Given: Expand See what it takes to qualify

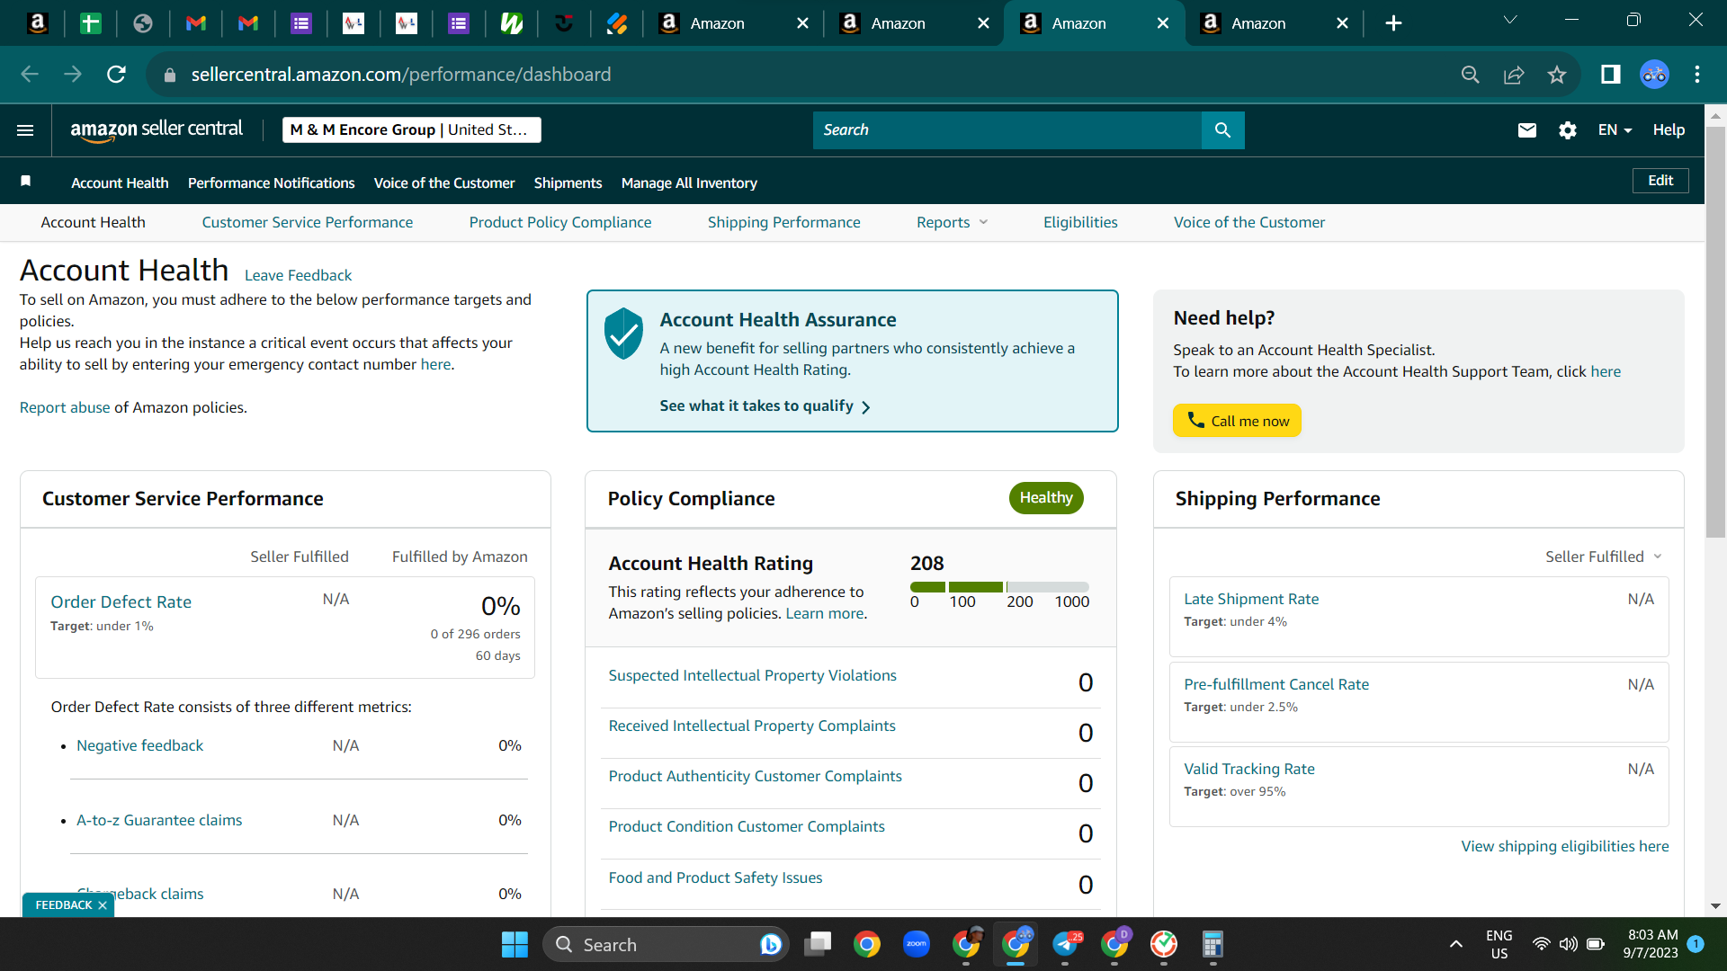Looking at the screenshot, I should (x=765, y=406).
